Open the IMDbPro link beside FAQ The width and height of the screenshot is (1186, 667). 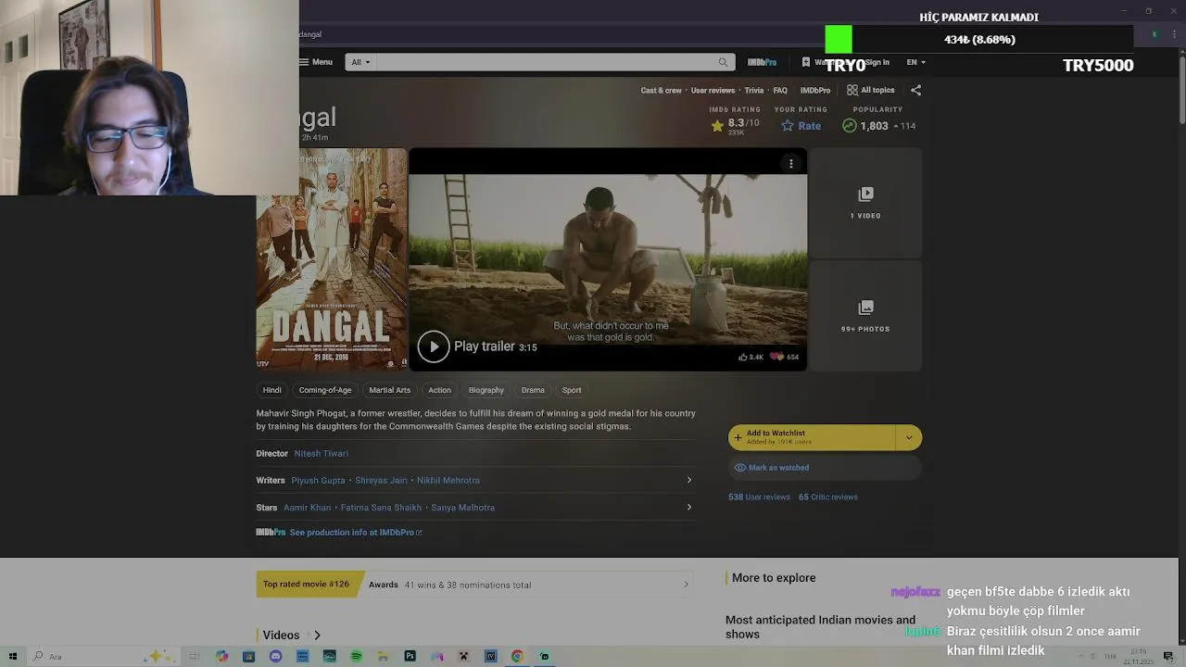(x=815, y=90)
